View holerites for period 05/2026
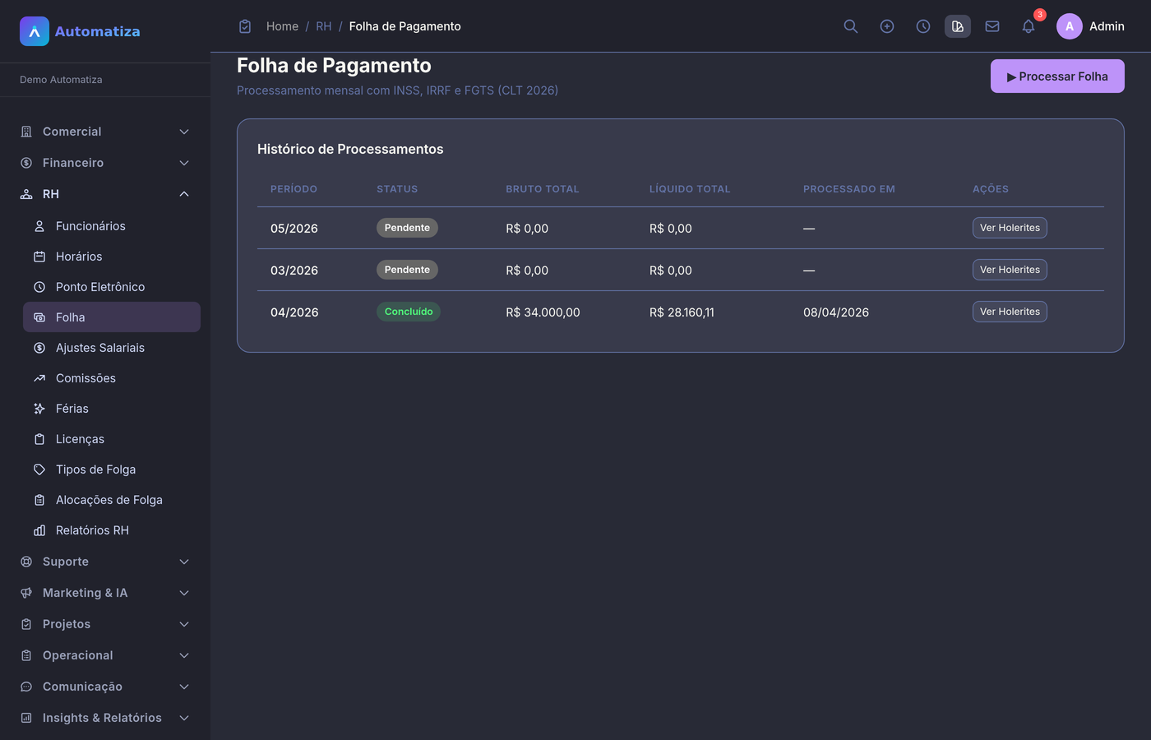Image resolution: width=1151 pixels, height=740 pixels. tap(1010, 228)
